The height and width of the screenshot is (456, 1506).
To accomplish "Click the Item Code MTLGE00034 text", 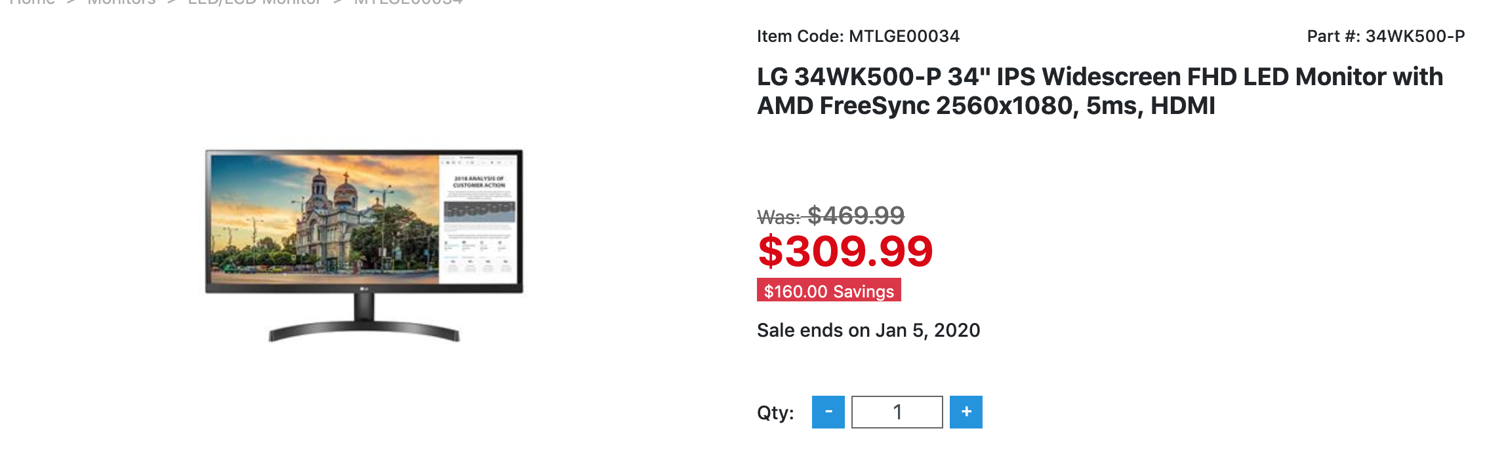I will pyautogui.click(x=858, y=36).
